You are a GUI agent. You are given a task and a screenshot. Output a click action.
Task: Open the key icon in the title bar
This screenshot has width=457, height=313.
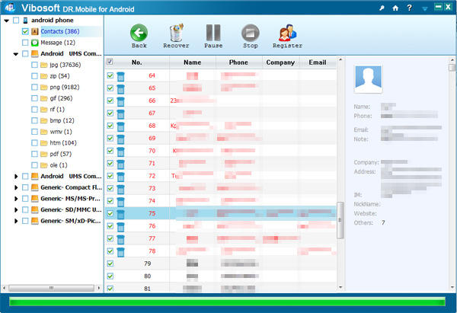click(382, 8)
